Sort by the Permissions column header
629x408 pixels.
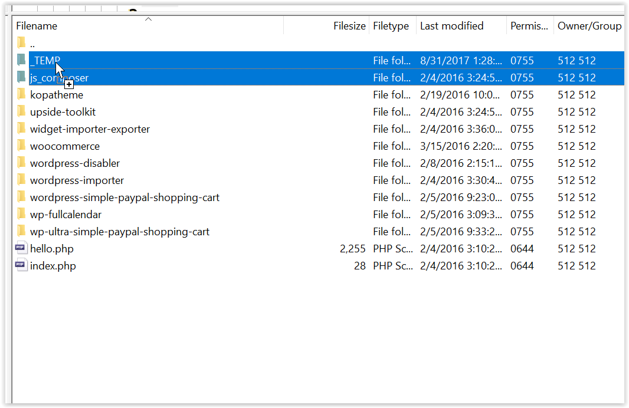coord(529,26)
